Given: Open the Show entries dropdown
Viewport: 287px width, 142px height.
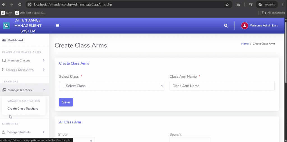Looking at the screenshot, I should [x=77, y=140].
